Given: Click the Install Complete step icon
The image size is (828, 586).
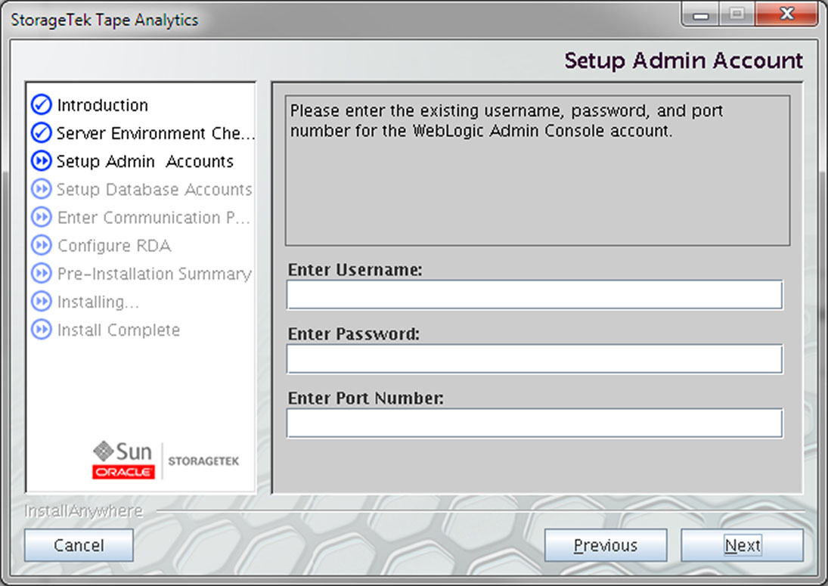Looking at the screenshot, I should coord(41,330).
